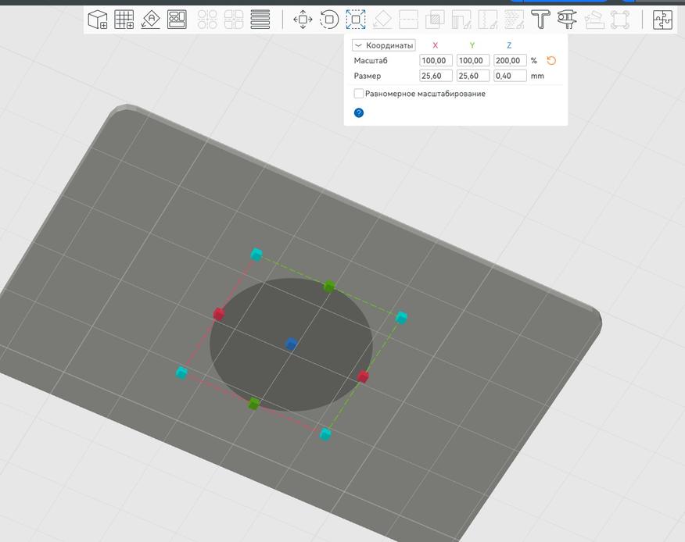Click the Arrange all objects icon
The image size is (685, 542).
click(x=177, y=20)
